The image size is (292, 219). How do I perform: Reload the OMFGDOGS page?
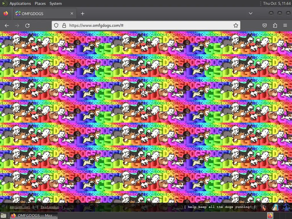click(27, 25)
